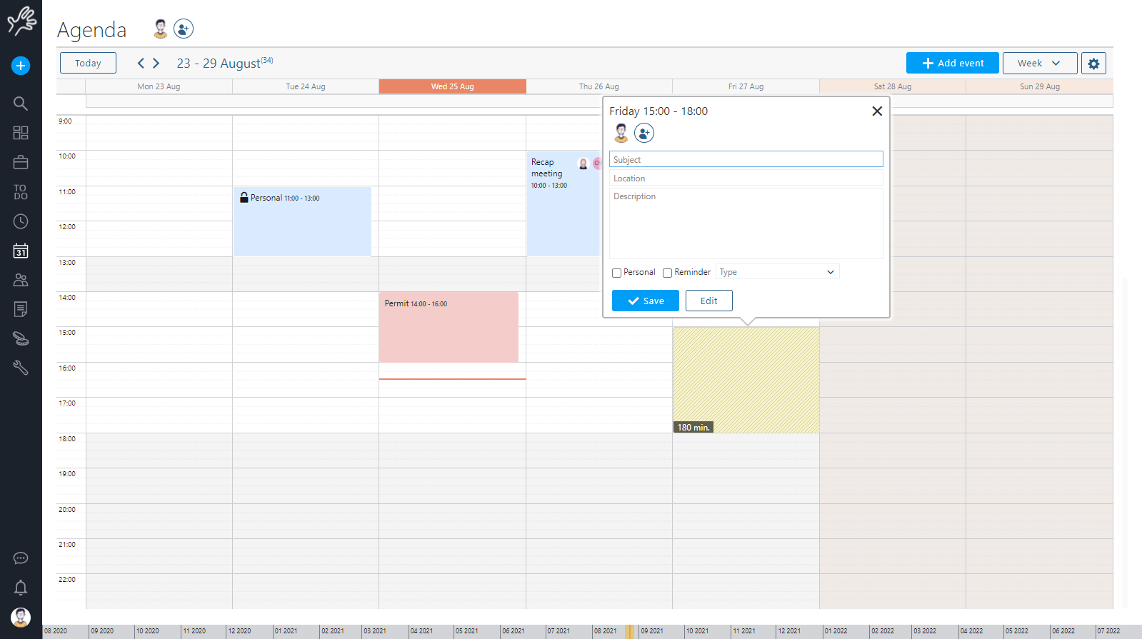Screen dimensions: 1142x639
Task: Select the Mon 23 Aug column header
Action: (x=159, y=86)
